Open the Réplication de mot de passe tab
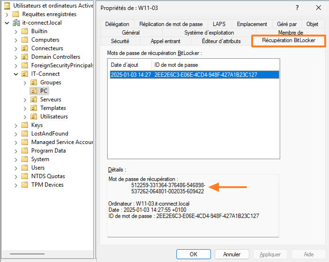This screenshot has height=262, width=329. (x=171, y=24)
